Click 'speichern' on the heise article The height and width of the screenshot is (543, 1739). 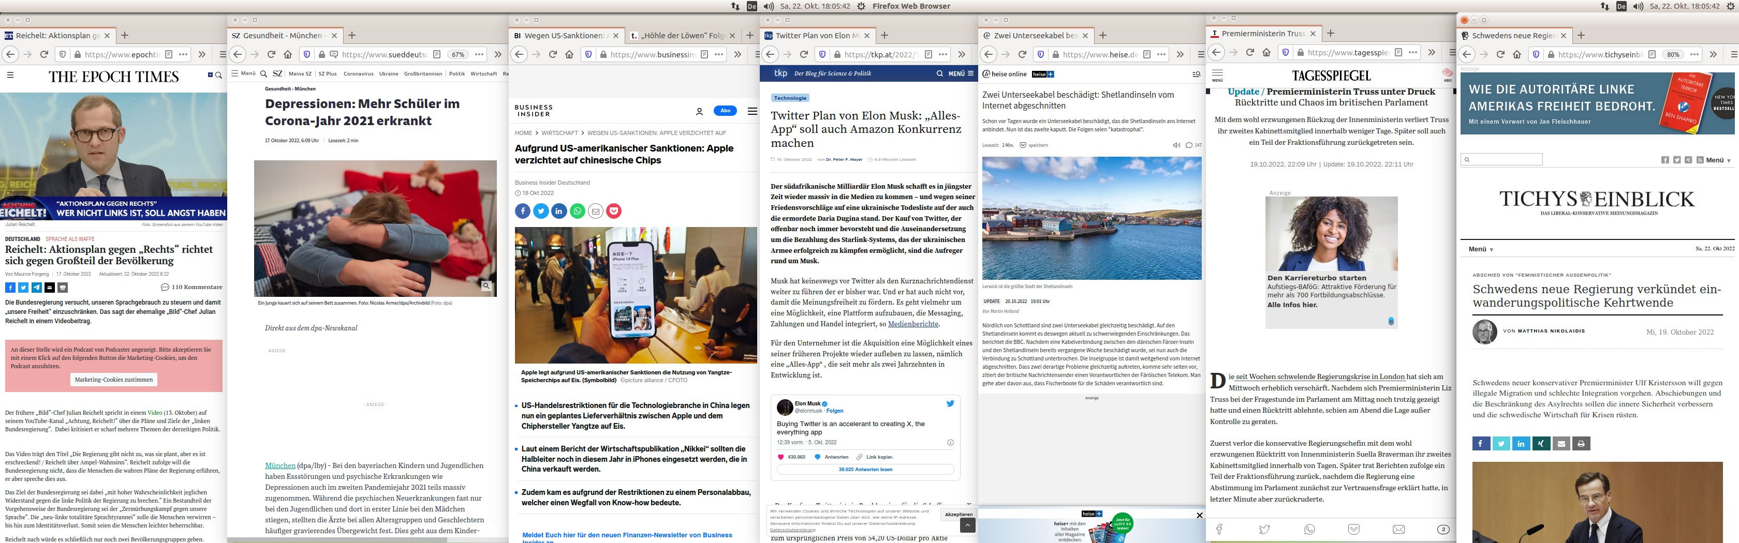(1034, 145)
